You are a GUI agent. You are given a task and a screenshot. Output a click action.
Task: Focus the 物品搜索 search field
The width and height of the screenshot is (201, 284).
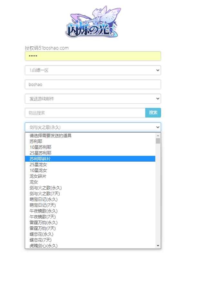pos(85,113)
